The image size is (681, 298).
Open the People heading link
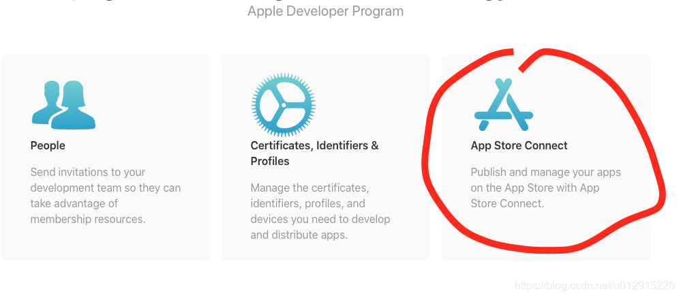click(48, 145)
